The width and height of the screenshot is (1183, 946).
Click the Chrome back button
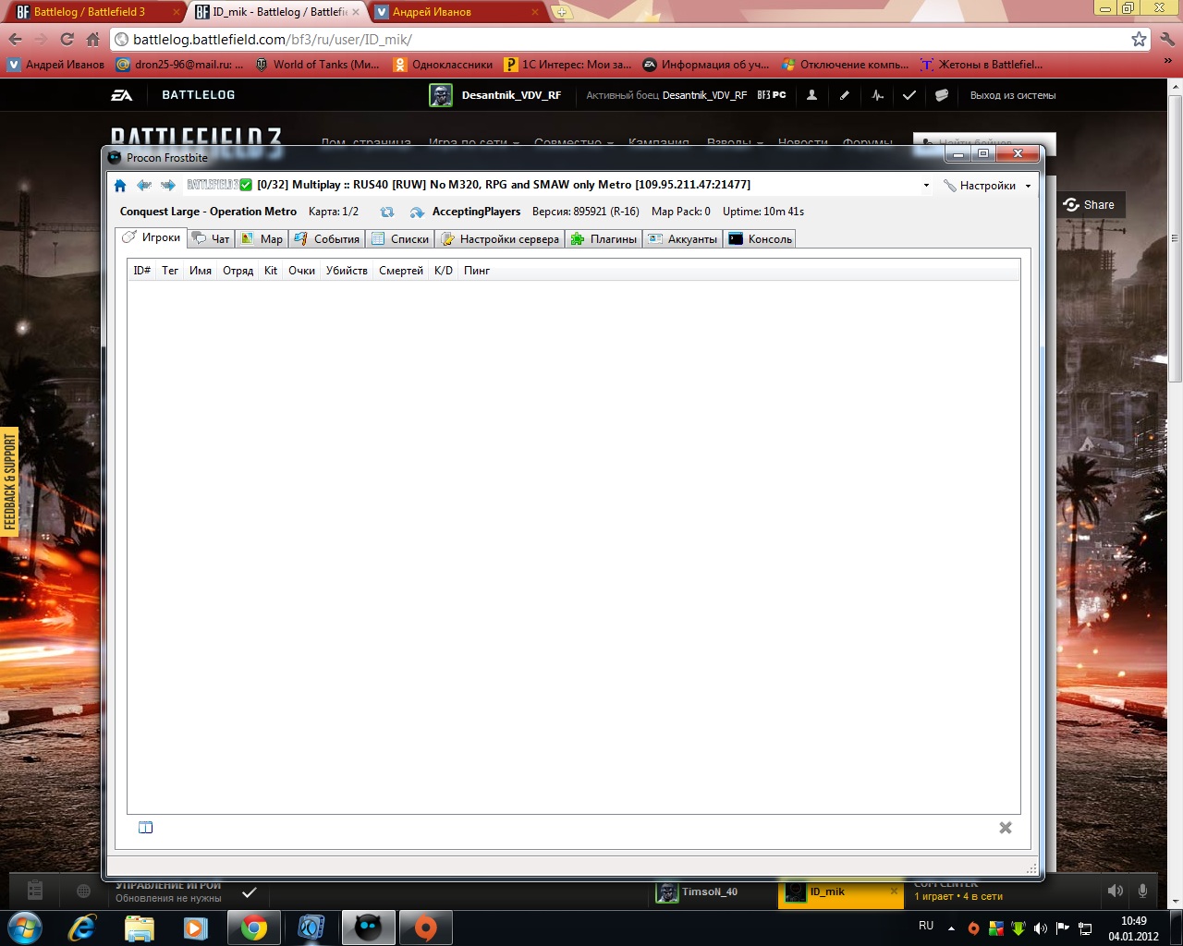pyautogui.click(x=15, y=39)
